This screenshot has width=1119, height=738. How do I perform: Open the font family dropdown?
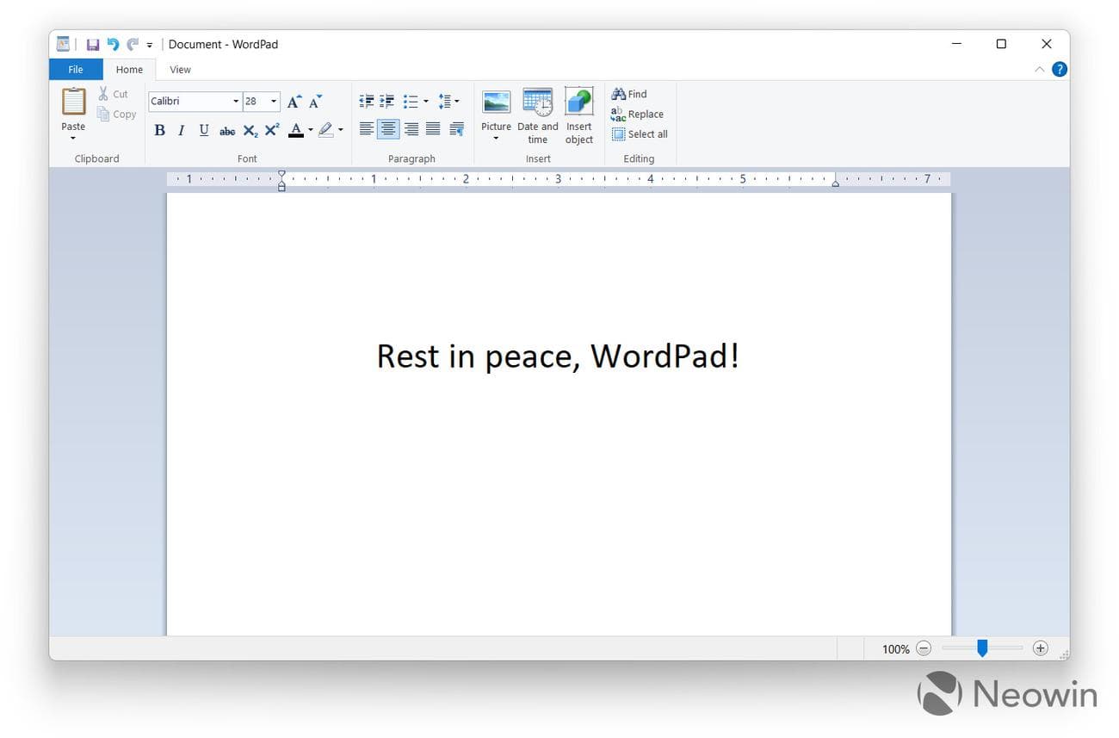[236, 101]
